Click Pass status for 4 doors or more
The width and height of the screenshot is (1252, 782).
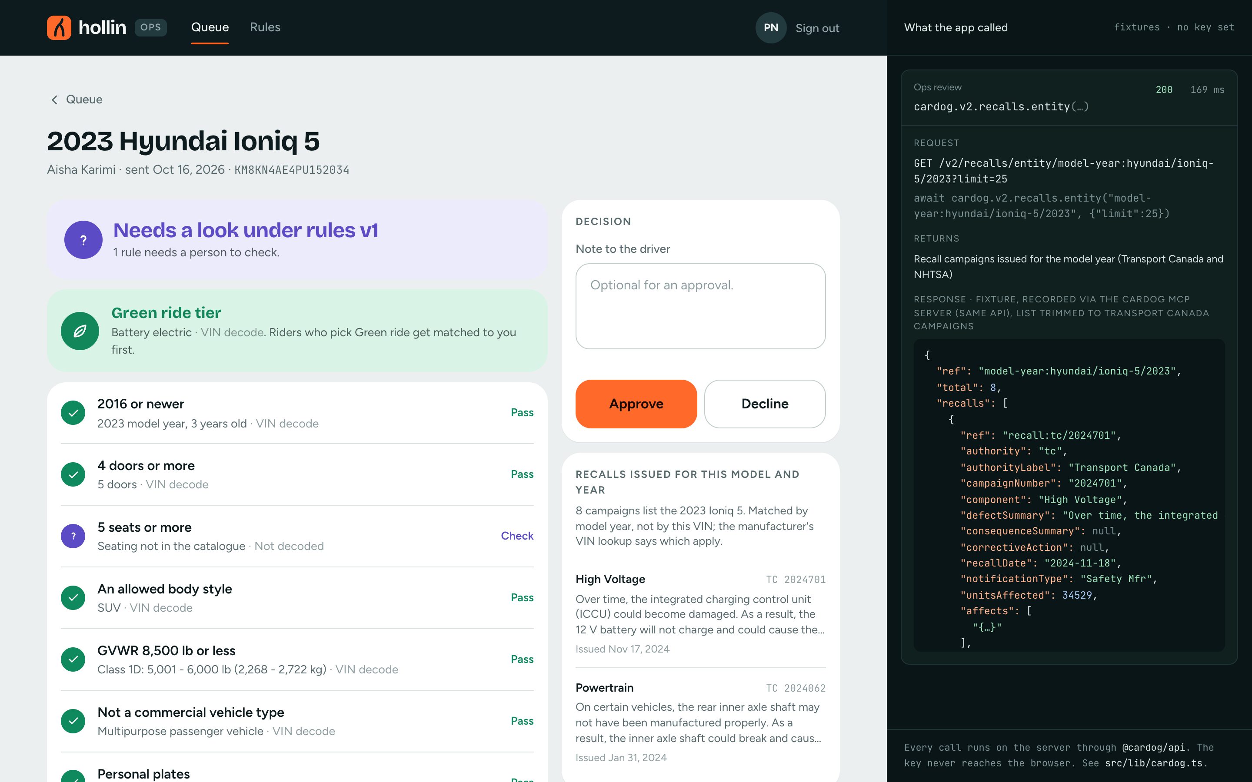(x=522, y=474)
